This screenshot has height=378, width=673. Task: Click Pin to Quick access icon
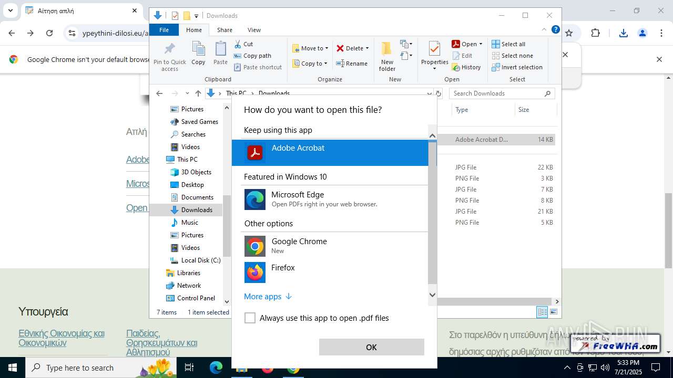point(170,57)
